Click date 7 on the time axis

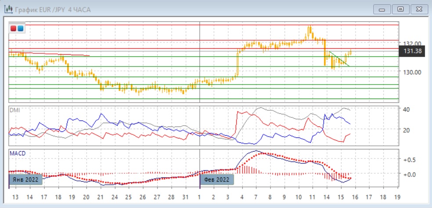click(256, 197)
